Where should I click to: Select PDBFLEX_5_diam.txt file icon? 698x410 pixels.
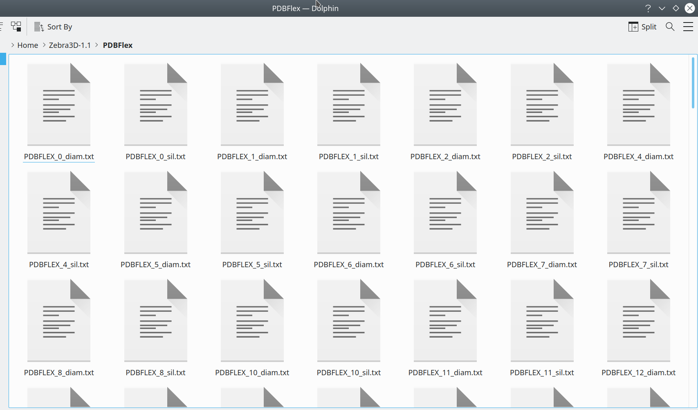pos(156,212)
